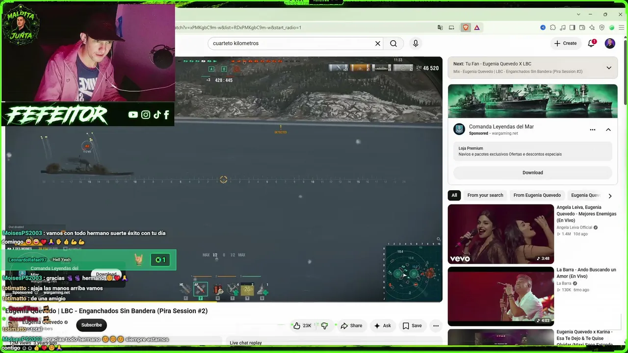This screenshot has width=628, height=353.
Task: Open the sponsored ad three-dot options
Action: click(x=593, y=130)
